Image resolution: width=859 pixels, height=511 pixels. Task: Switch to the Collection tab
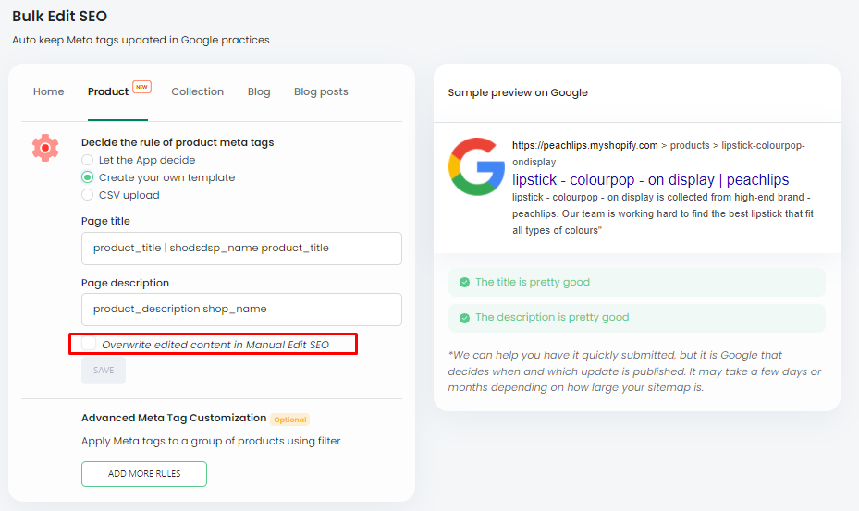coord(197,91)
